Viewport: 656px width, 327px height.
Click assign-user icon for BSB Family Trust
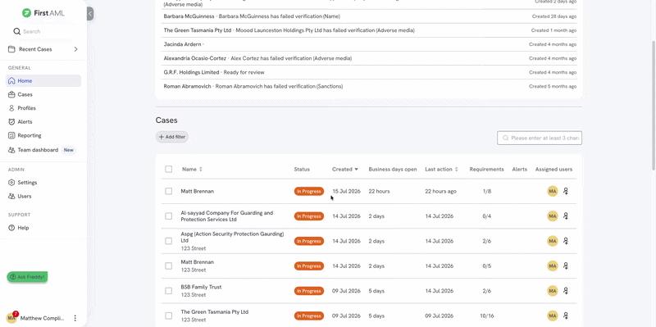(x=566, y=291)
